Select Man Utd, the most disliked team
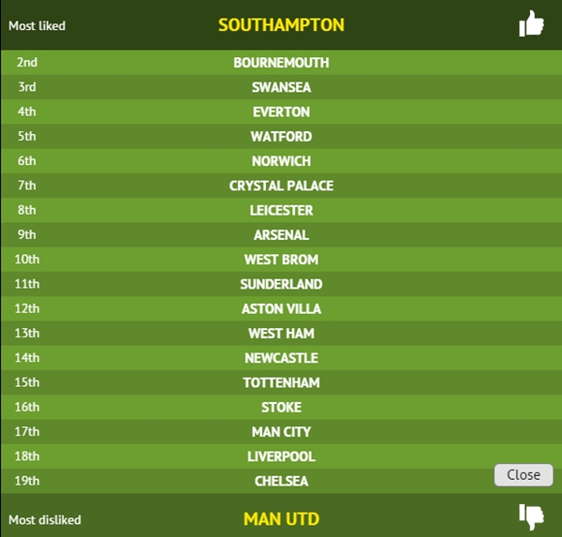The image size is (562, 537). (281, 518)
